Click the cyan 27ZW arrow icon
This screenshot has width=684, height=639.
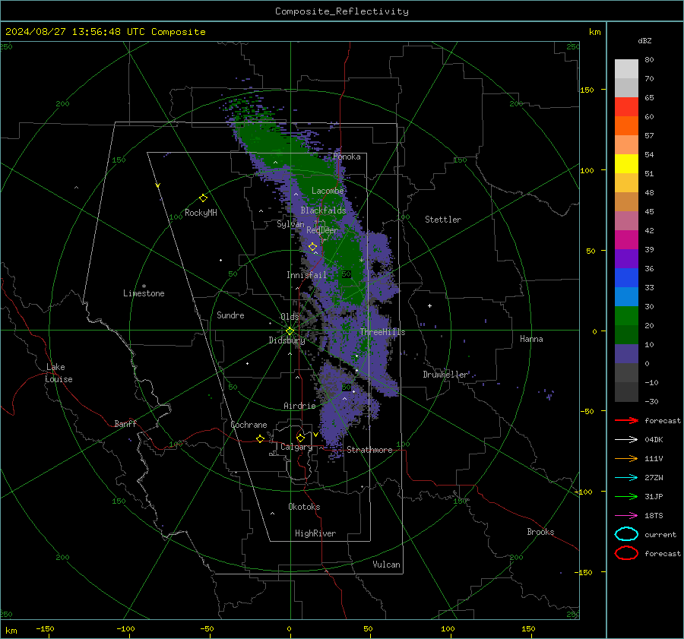626,478
